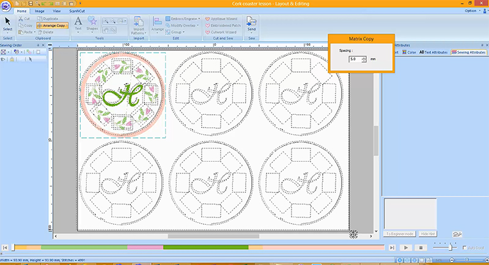Click the lock icon in Sewing Order panel
The width and height of the screenshot is (489, 265).
point(12,59)
